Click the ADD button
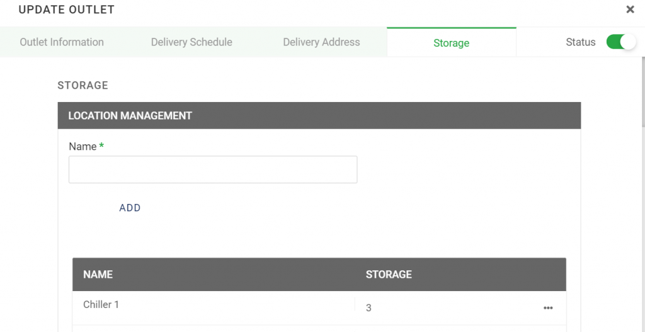The image size is (645, 332). (130, 208)
